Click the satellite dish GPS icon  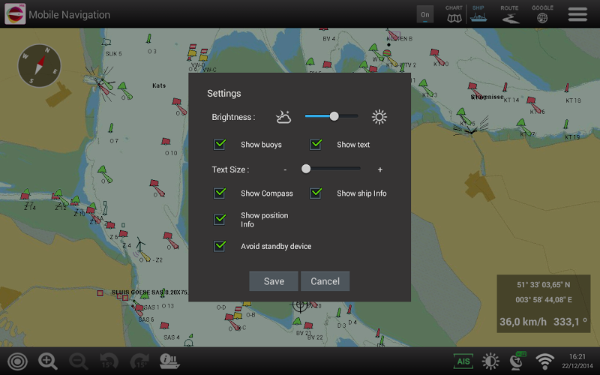[x=517, y=361]
